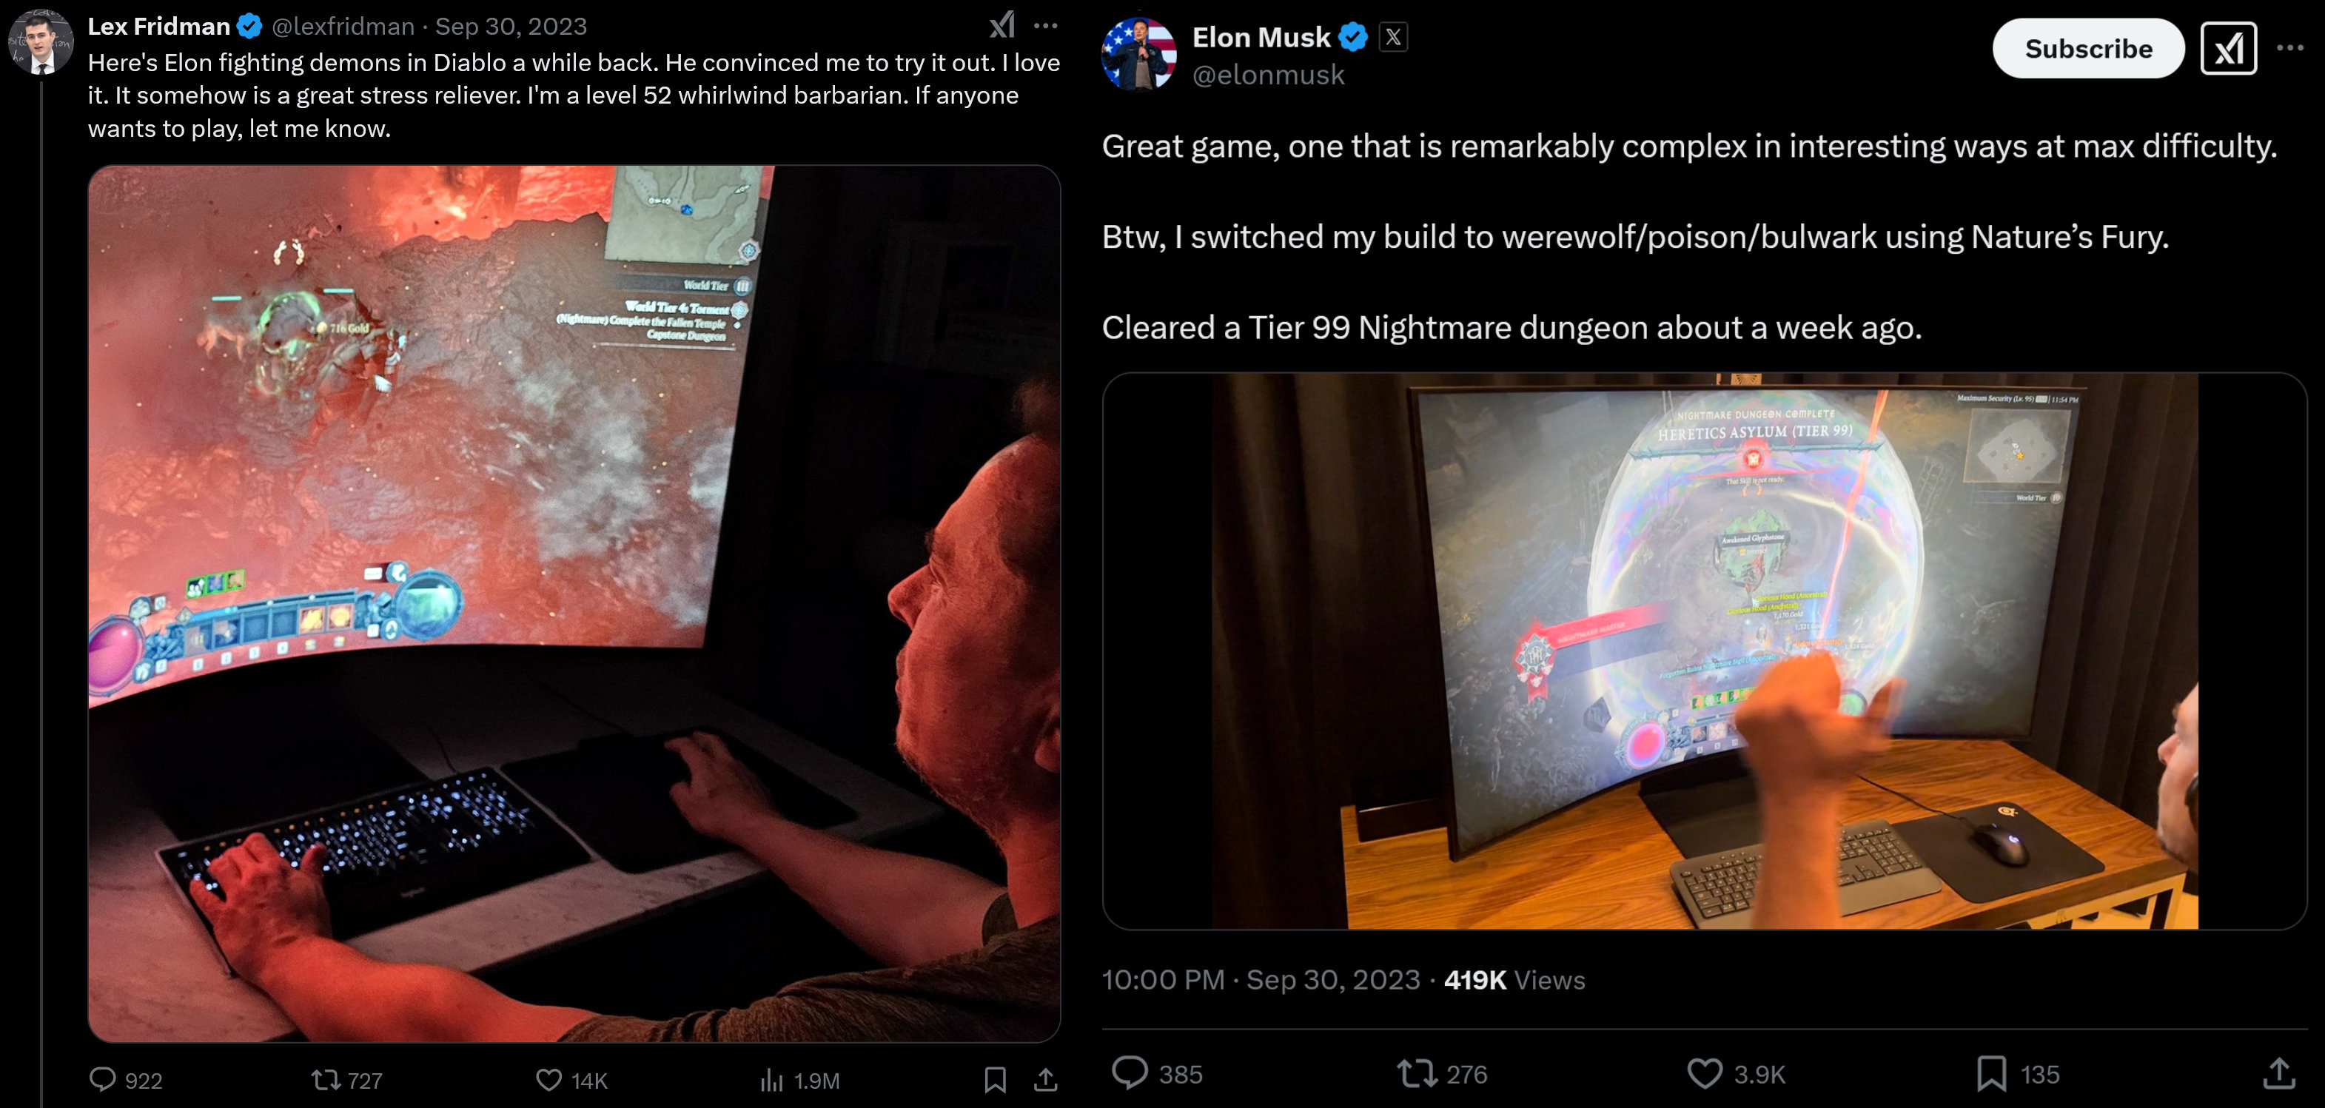Open @elonmusk handle link

pos(1268,75)
